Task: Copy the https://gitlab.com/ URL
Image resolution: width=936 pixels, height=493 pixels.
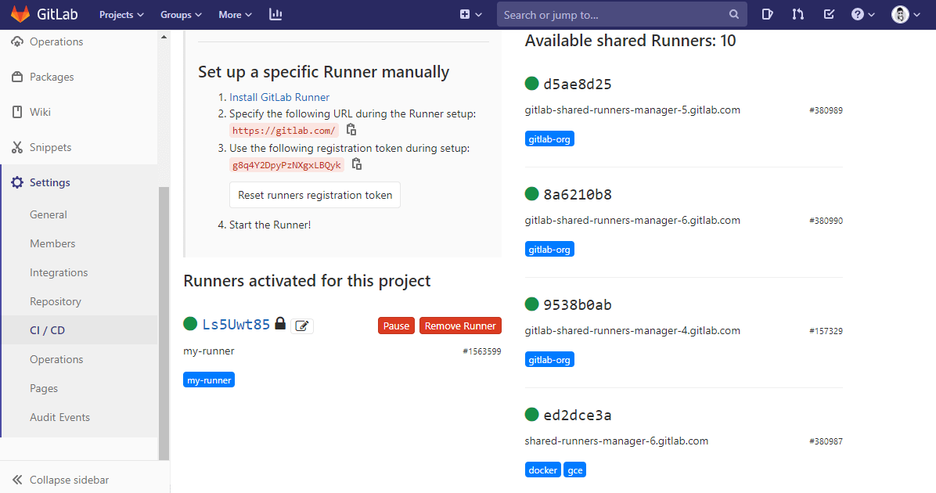Action: coord(351,129)
